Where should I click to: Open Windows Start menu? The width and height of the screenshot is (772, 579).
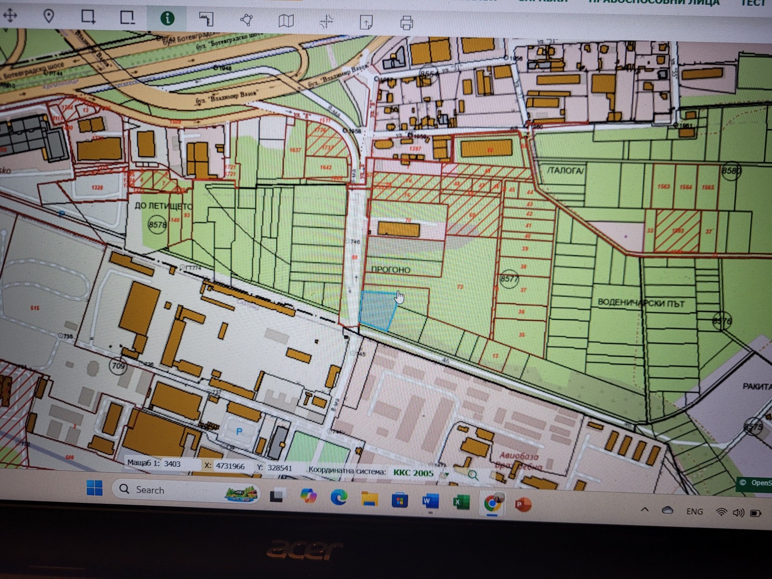pos(95,489)
